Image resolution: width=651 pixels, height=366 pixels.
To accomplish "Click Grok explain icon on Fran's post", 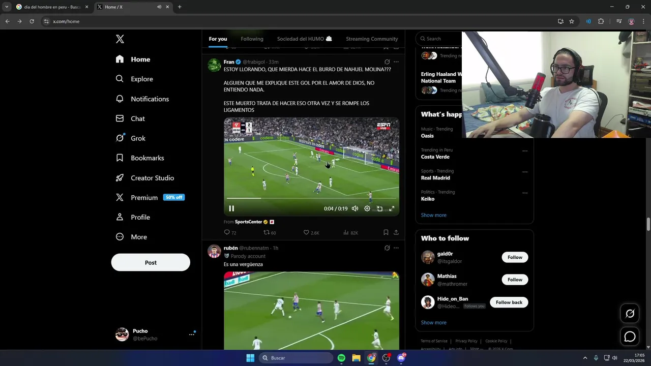I will click(387, 62).
